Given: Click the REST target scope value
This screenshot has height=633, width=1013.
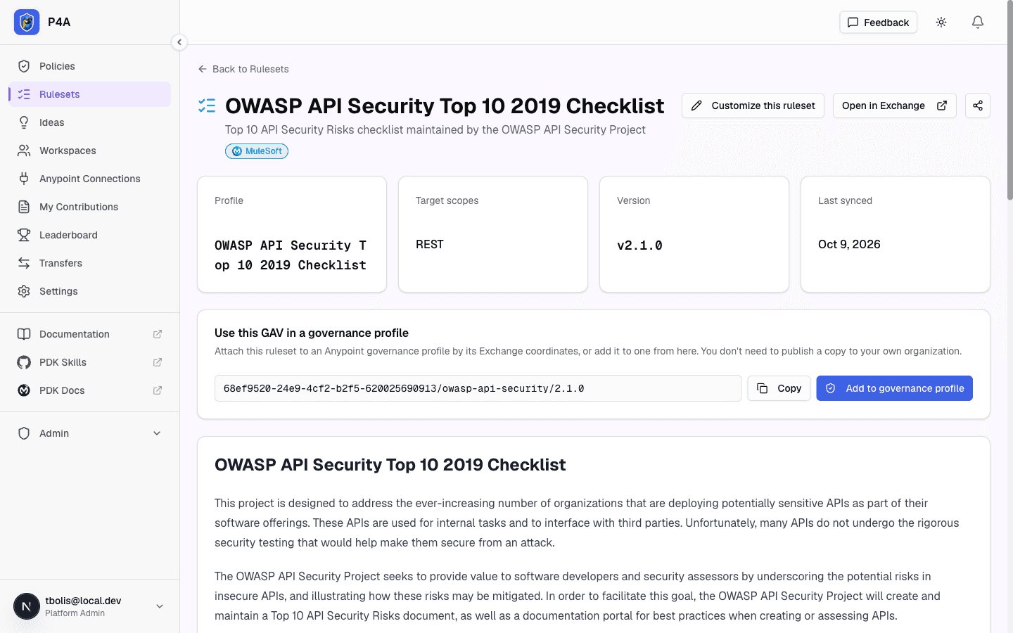Looking at the screenshot, I should [x=430, y=244].
